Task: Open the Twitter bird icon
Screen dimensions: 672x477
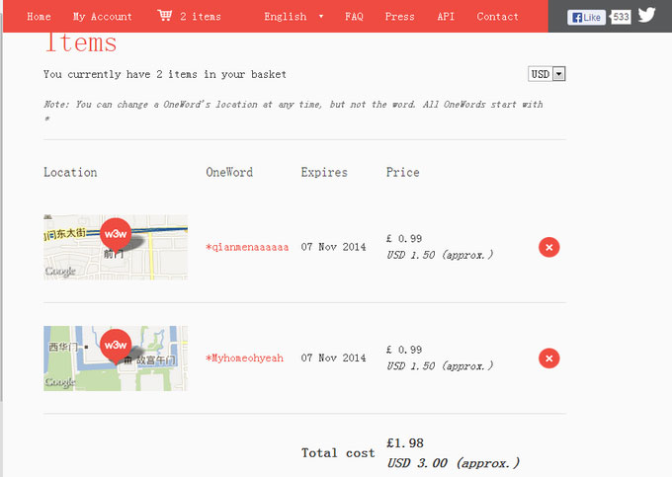Action: [646, 16]
